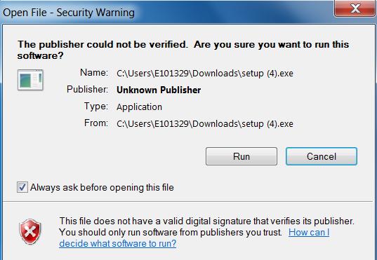Close the Security Warning dialog
This screenshot has width=377, height=260.
click(x=355, y=8)
